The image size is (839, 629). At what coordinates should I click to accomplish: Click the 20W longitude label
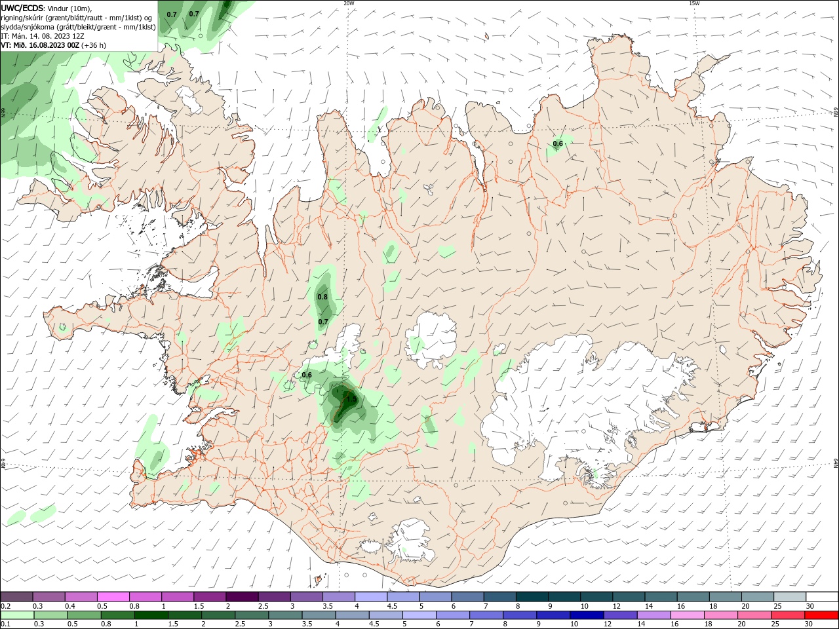349,3
